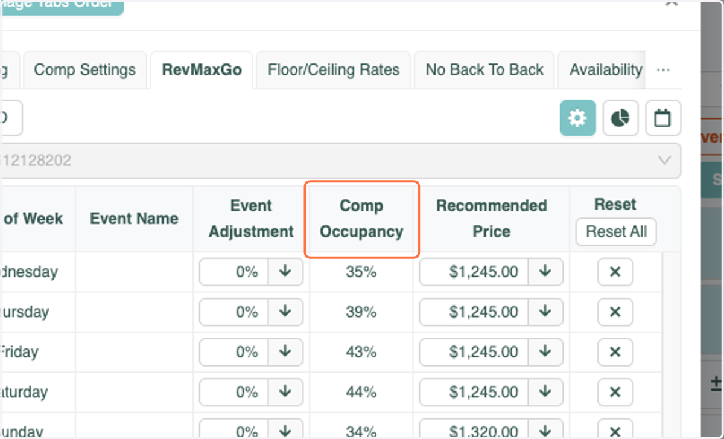724x439 pixels.
Task: Select the 35% comp occupancy cell
Action: [x=361, y=272]
